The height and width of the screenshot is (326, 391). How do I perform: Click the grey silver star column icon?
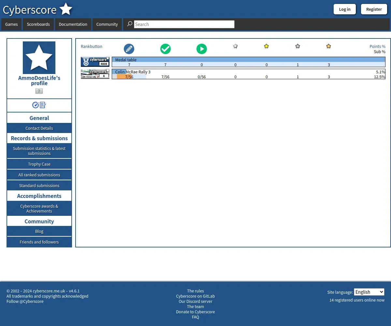(297, 46)
